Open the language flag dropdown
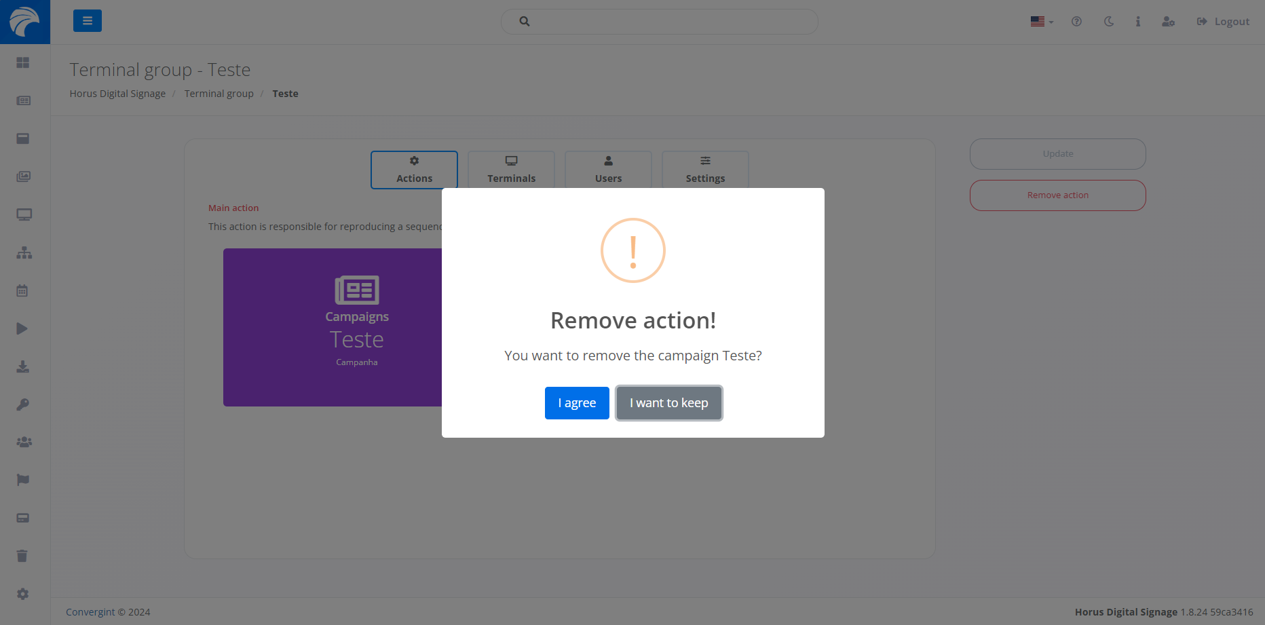Viewport: 1265px width, 625px height. [x=1042, y=22]
